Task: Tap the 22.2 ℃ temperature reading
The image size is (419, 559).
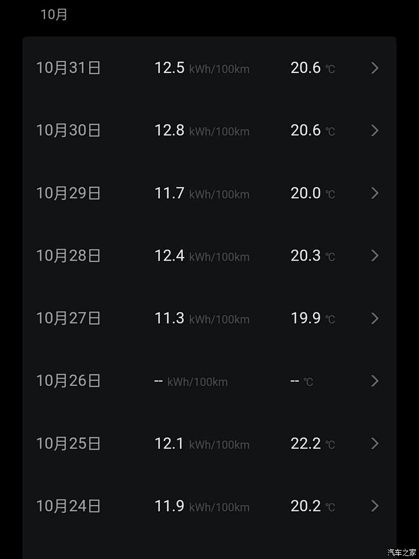Action: [x=312, y=443]
